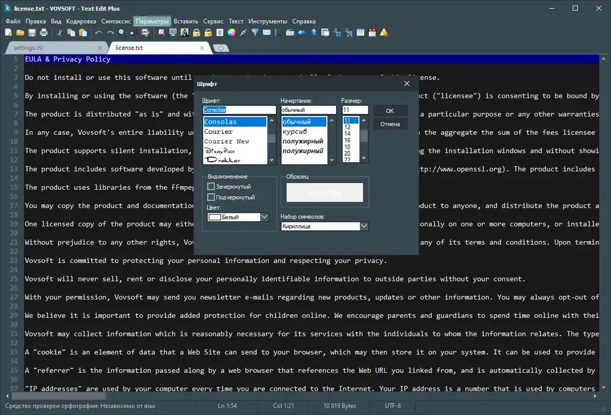Switch to the settings.ini tab
Screen dimensions: 611x415
coord(28,48)
